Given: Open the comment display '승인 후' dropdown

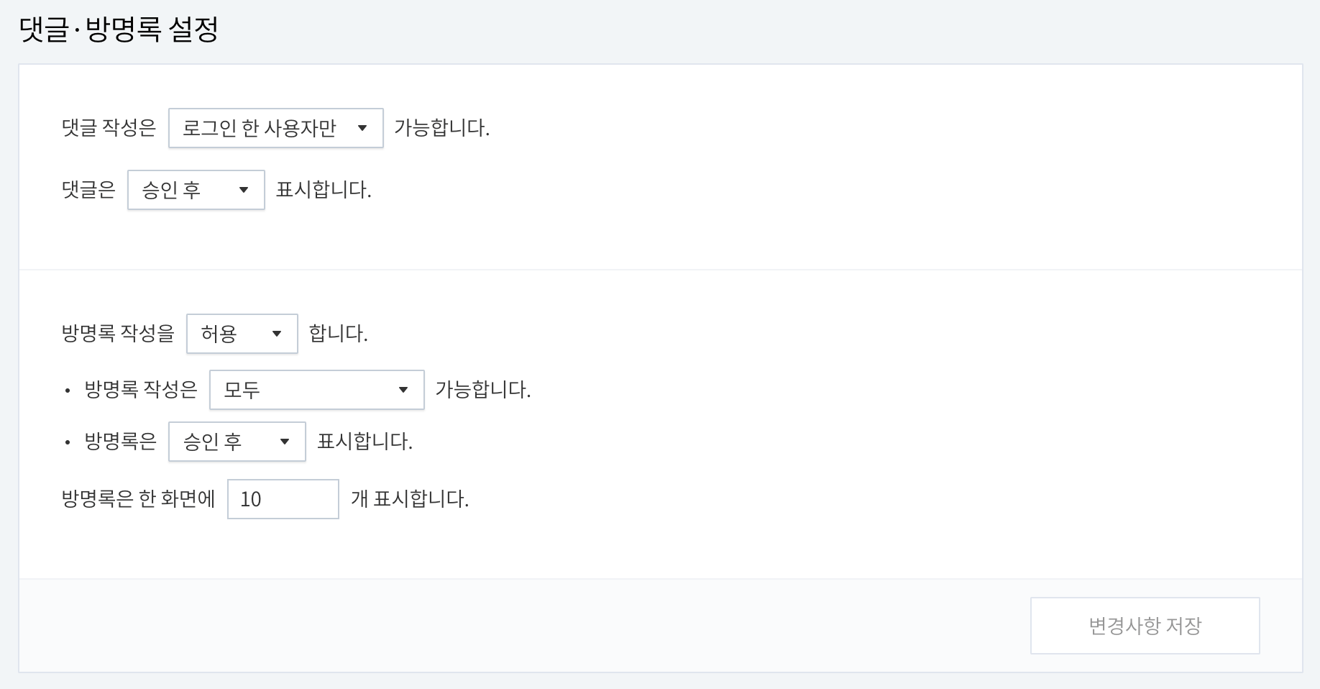Looking at the screenshot, I should [x=196, y=190].
